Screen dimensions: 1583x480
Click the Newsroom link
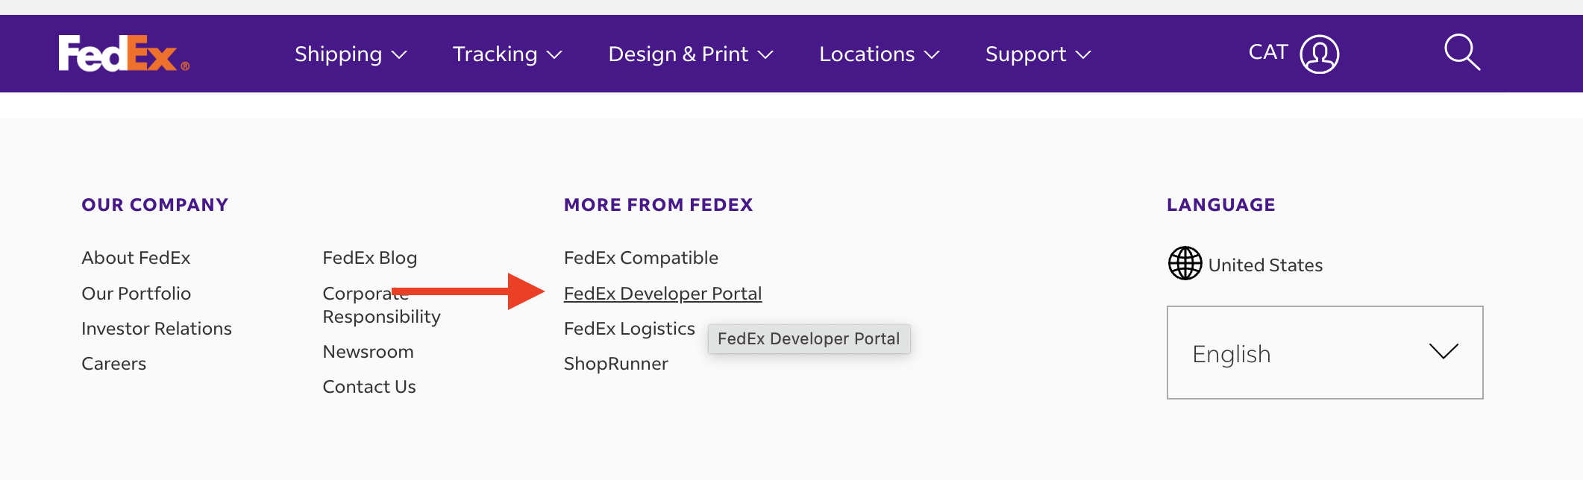pos(368,352)
